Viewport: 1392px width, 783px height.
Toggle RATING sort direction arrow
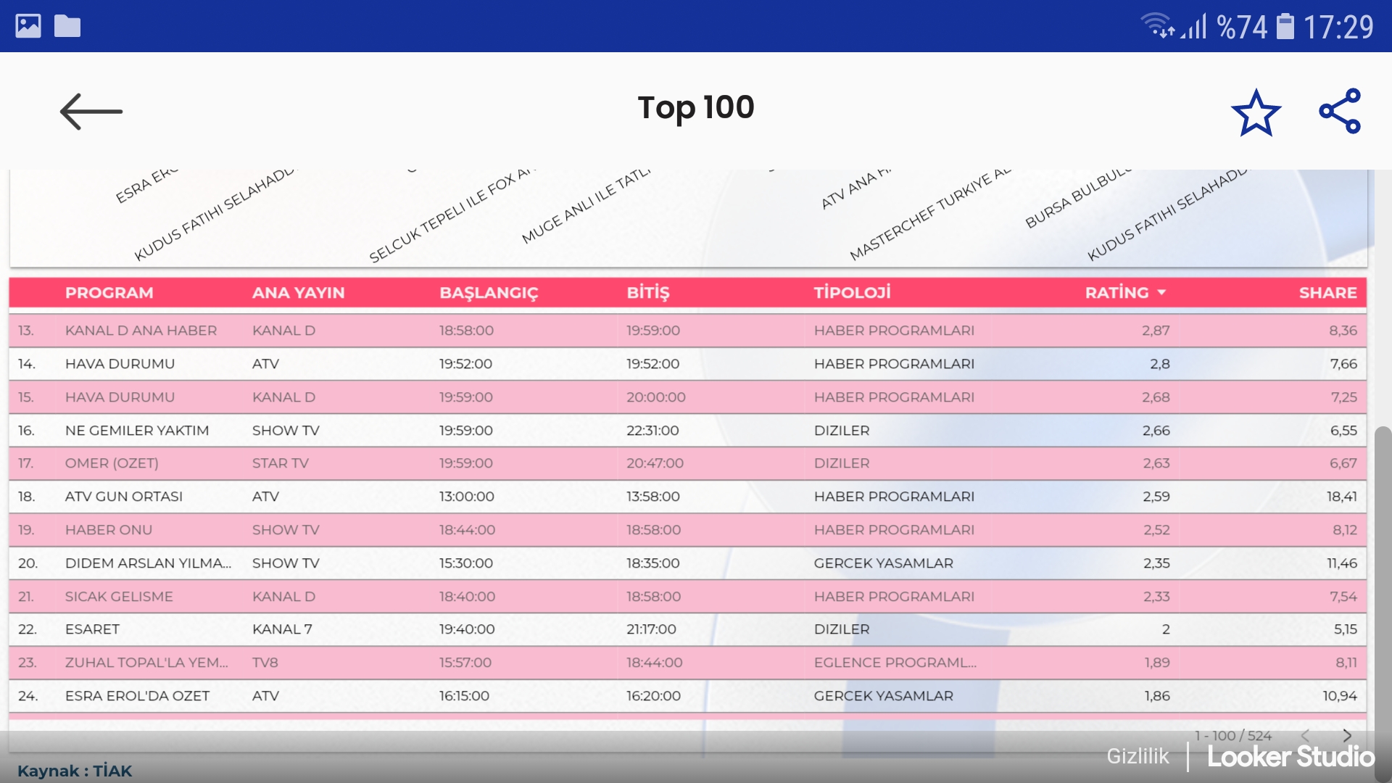pos(1161,292)
